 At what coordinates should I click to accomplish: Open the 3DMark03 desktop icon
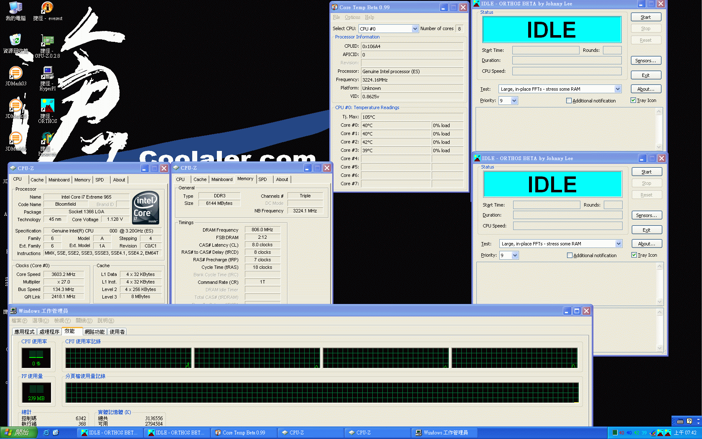[15, 73]
